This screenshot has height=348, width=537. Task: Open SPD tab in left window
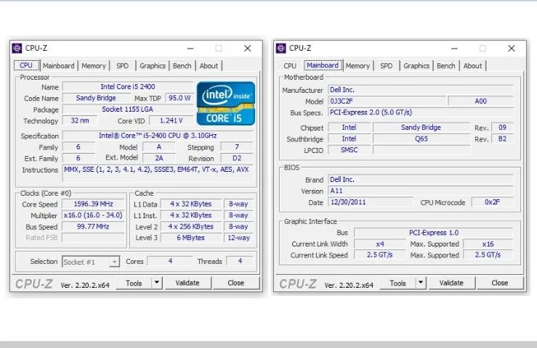click(x=122, y=66)
